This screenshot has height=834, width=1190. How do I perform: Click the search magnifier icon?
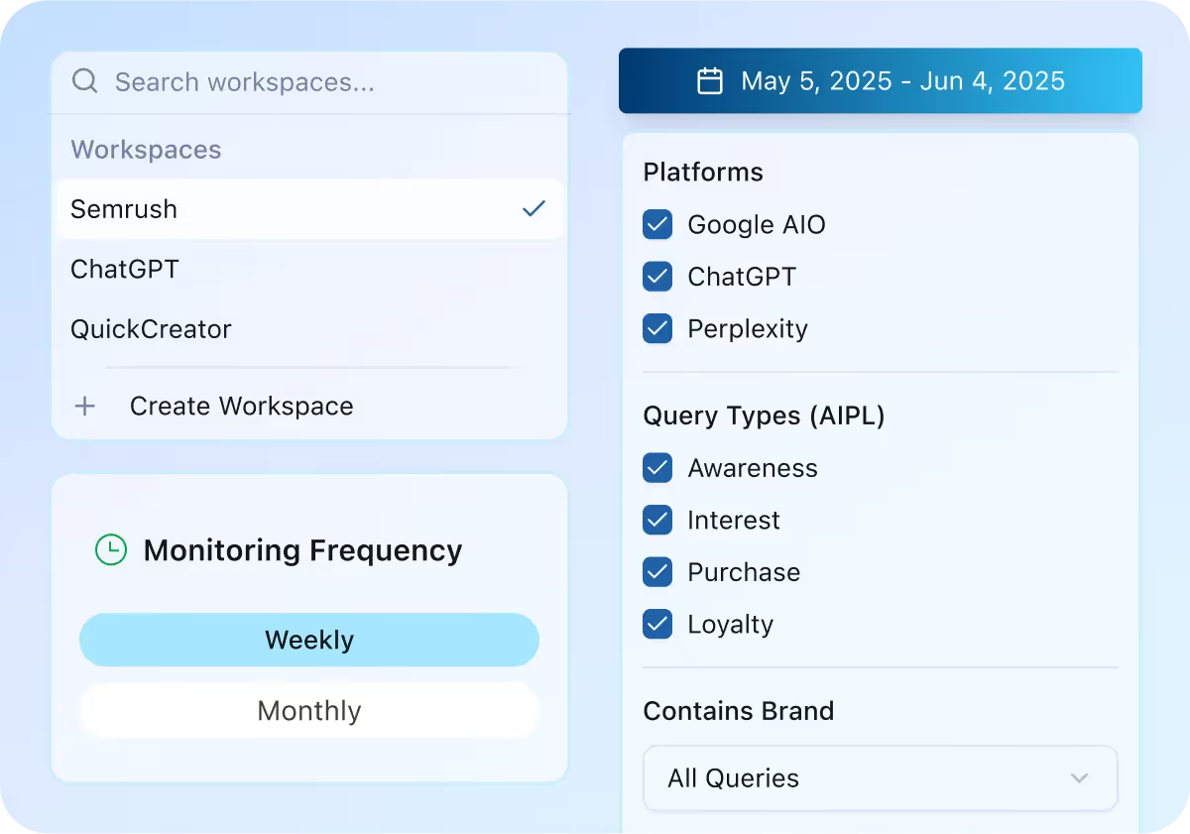(85, 81)
